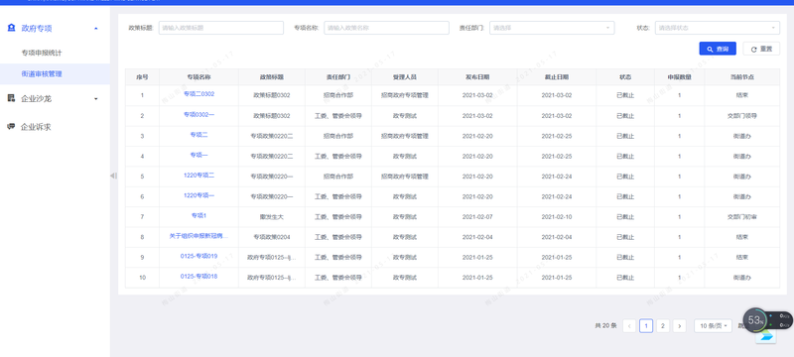The height and width of the screenshot is (357, 794).
Task: Select page 1 in pagination
Action: point(646,326)
